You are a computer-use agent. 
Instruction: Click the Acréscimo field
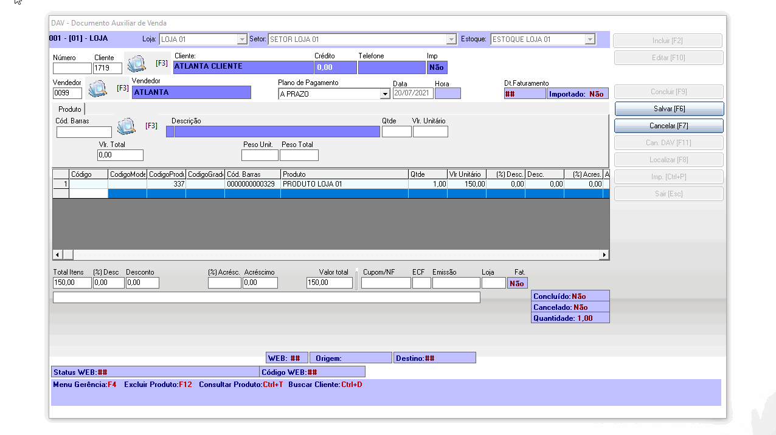click(260, 283)
